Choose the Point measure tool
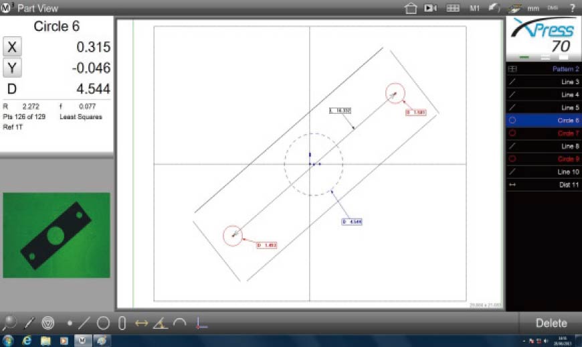Screen dimensions: 582x347 coord(70,324)
